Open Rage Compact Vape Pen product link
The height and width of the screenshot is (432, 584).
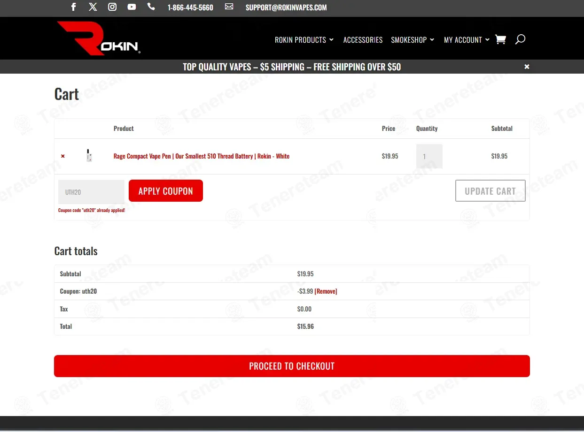click(202, 156)
